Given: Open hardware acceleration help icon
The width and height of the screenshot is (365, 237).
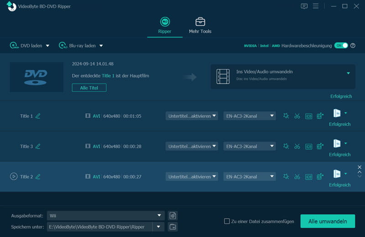Looking at the screenshot, I should (353, 46).
